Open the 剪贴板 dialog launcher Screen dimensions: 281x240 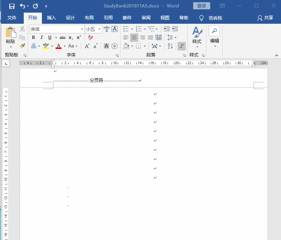(25, 55)
